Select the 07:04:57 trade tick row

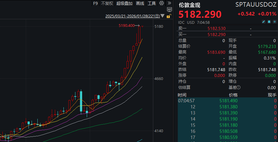pos(227,100)
